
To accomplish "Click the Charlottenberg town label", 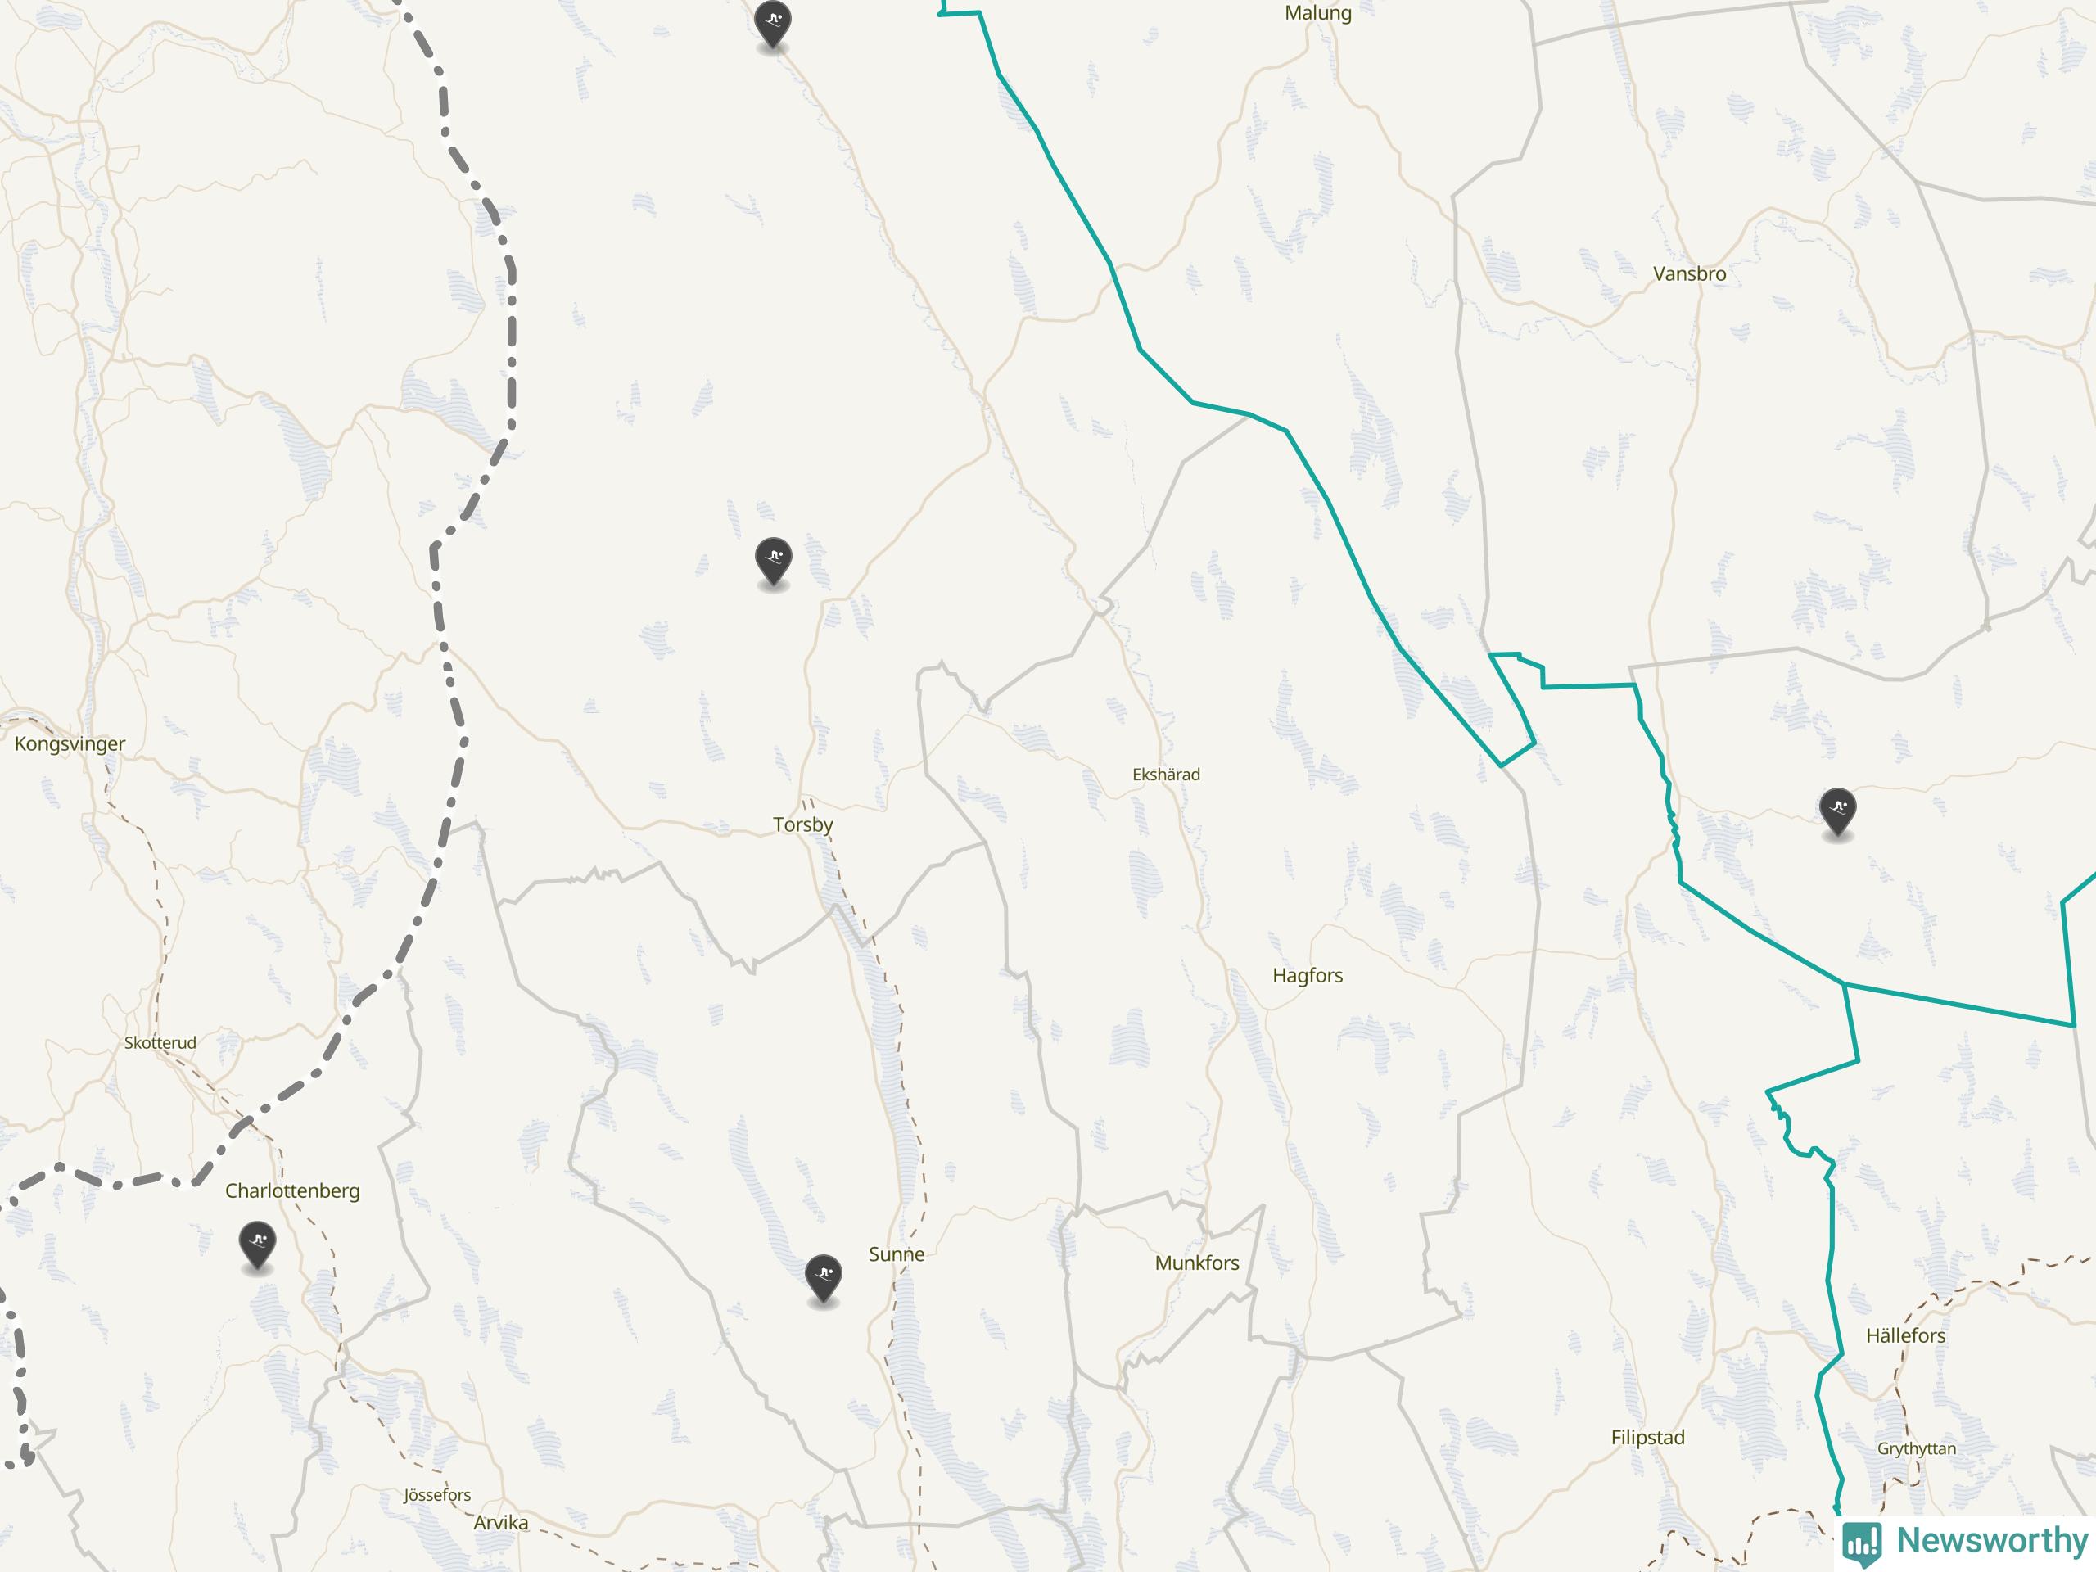I will click(x=291, y=1191).
